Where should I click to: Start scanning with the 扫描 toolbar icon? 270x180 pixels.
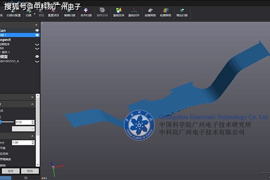[x=29, y=11]
